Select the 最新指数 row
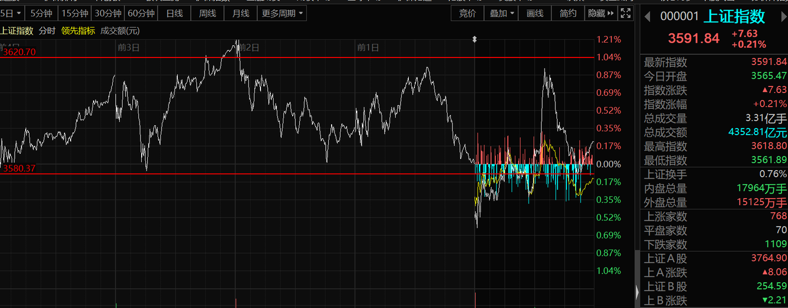 [x=714, y=62]
